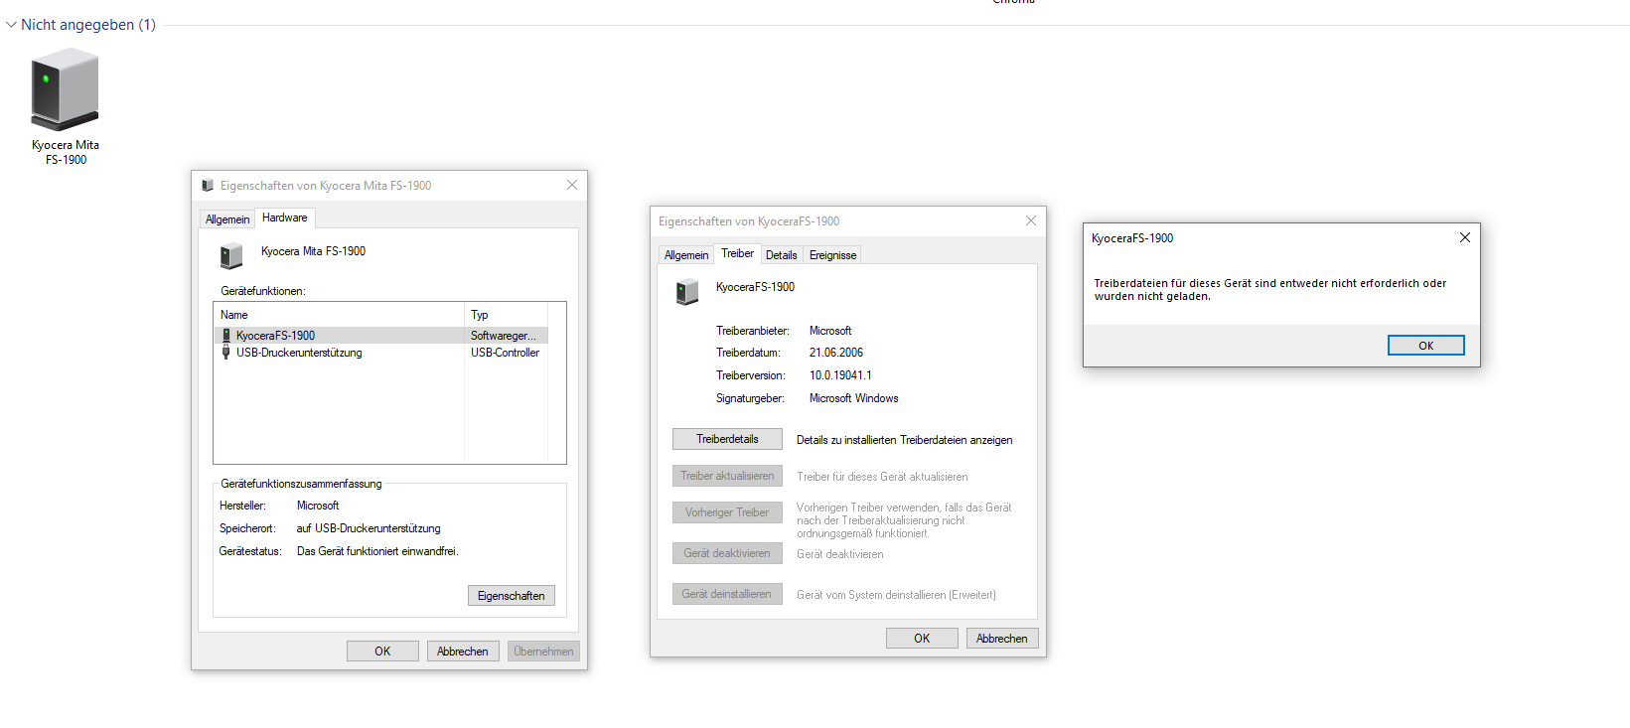Click the Gerät deinstallieren button
Viewport: 1630px width, 728px height.
(727, 594)
